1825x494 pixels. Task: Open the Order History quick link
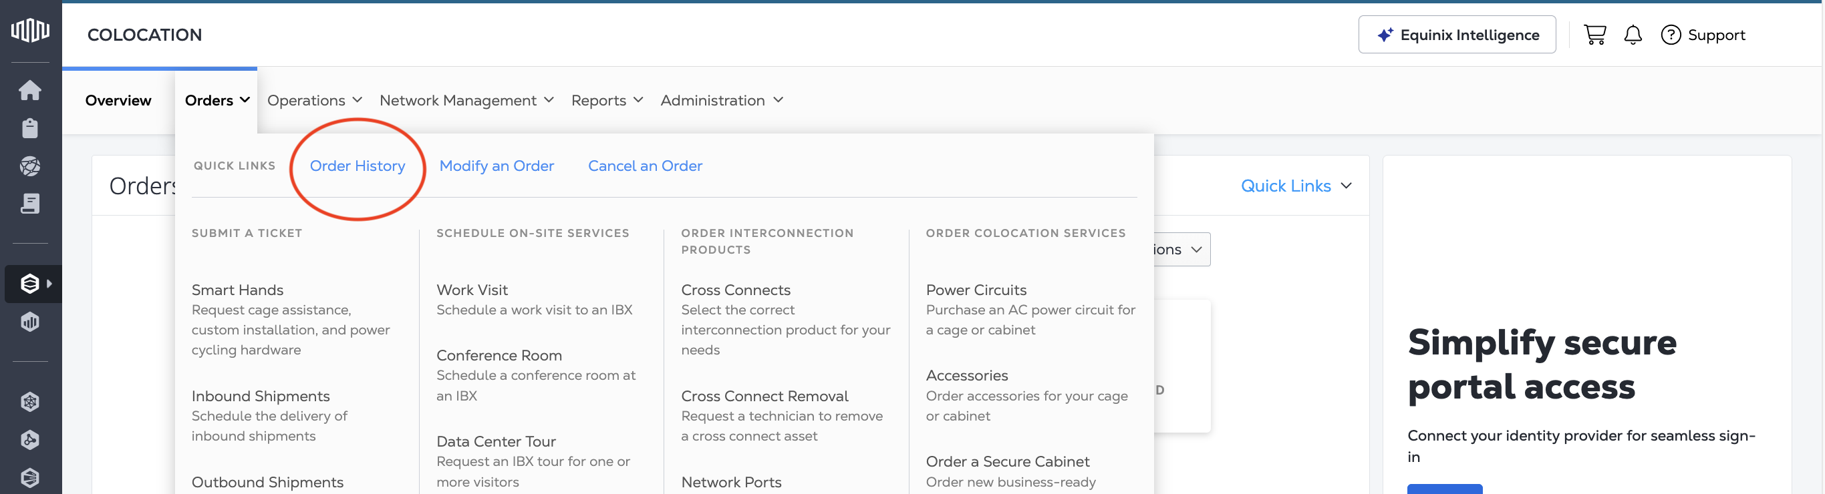(x=357, y=166)
